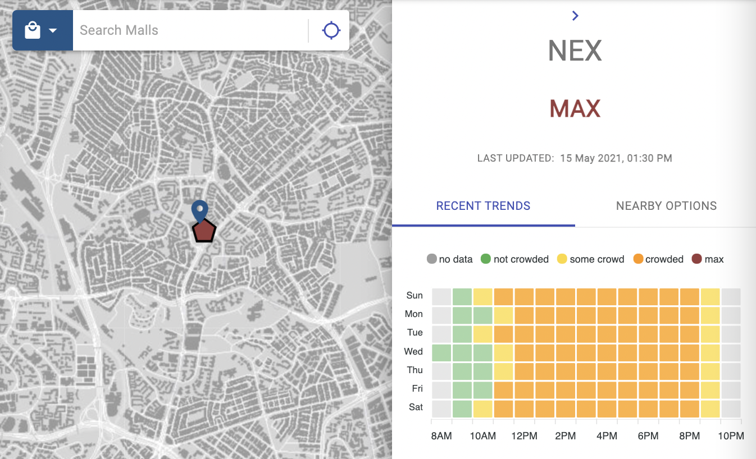Click the 'no data' legend label
This screenshot has width=756, height=459.
[x=456, y=259]
